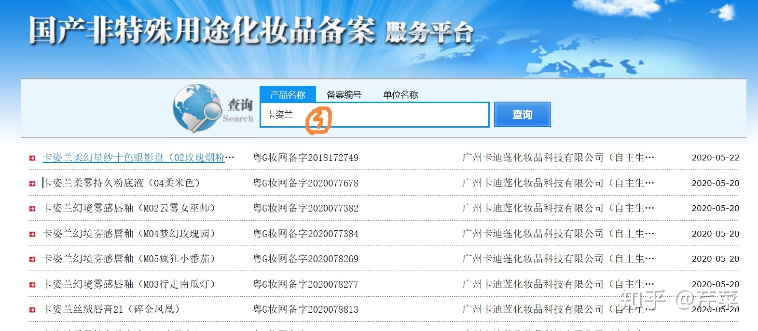Open 卡姿兰幻境雾感唇釉（M05疯狂小番茄） link
The width and height of the screenshot is (758, 331).
(129, 259)
